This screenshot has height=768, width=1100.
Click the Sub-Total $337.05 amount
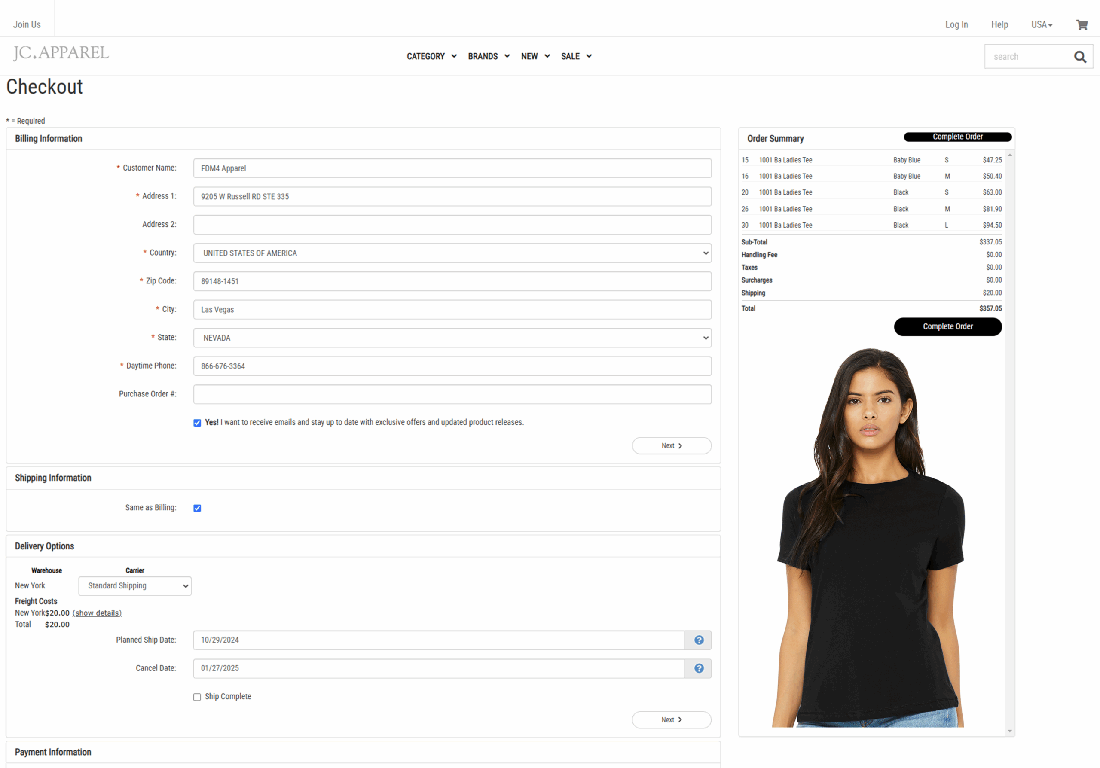[990, 242]
